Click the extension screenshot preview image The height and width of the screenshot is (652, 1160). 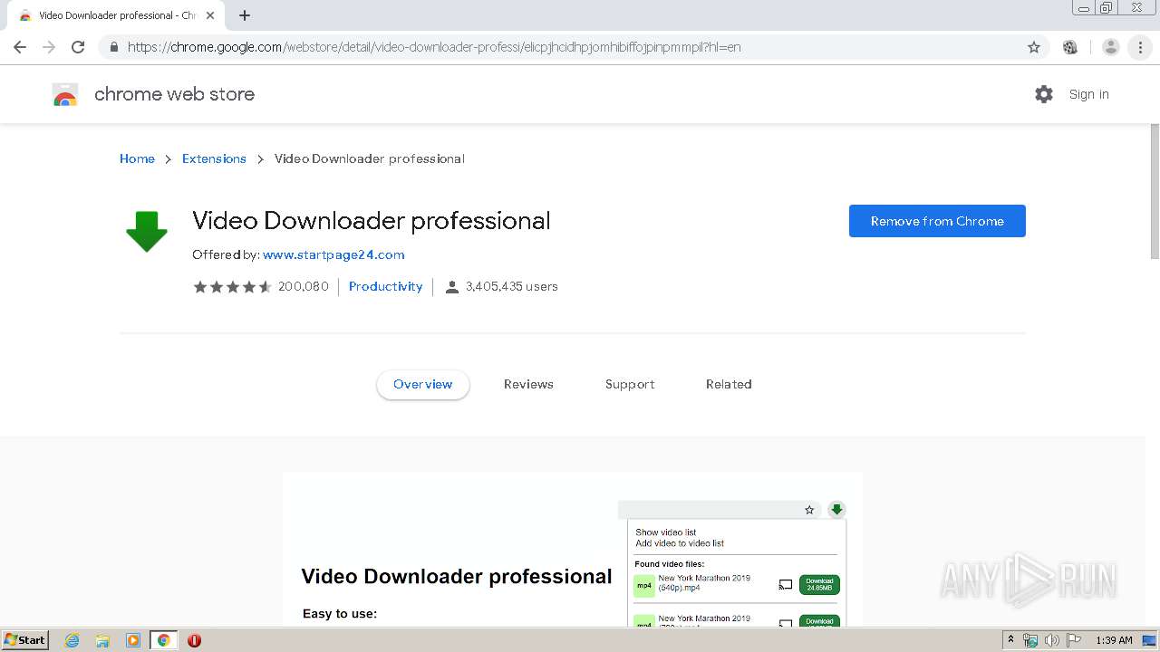coord(573,549)
